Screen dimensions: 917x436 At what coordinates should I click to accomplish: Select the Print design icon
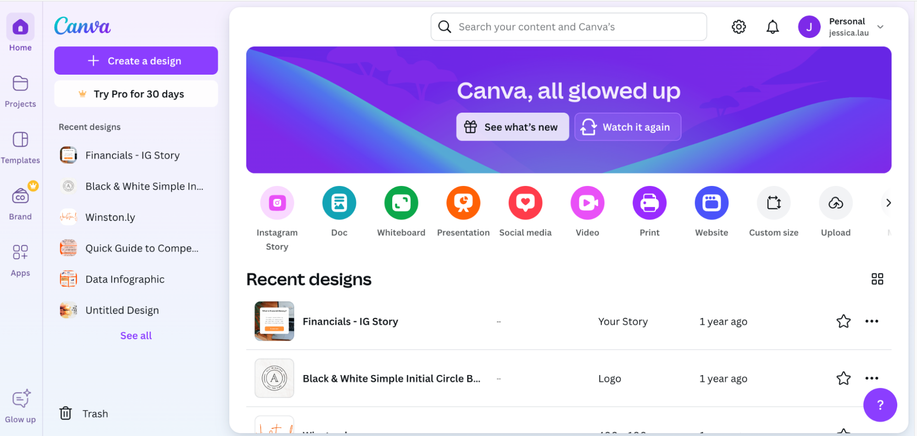tap(649, 202)
